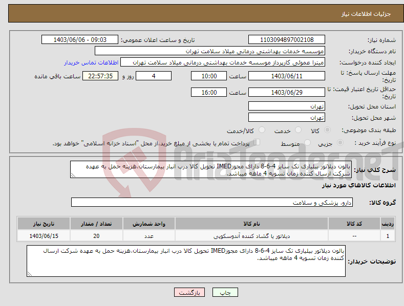Click the ساعت باقی مانده label
Screen dimensions: 404x306
(x=57, y=77)
